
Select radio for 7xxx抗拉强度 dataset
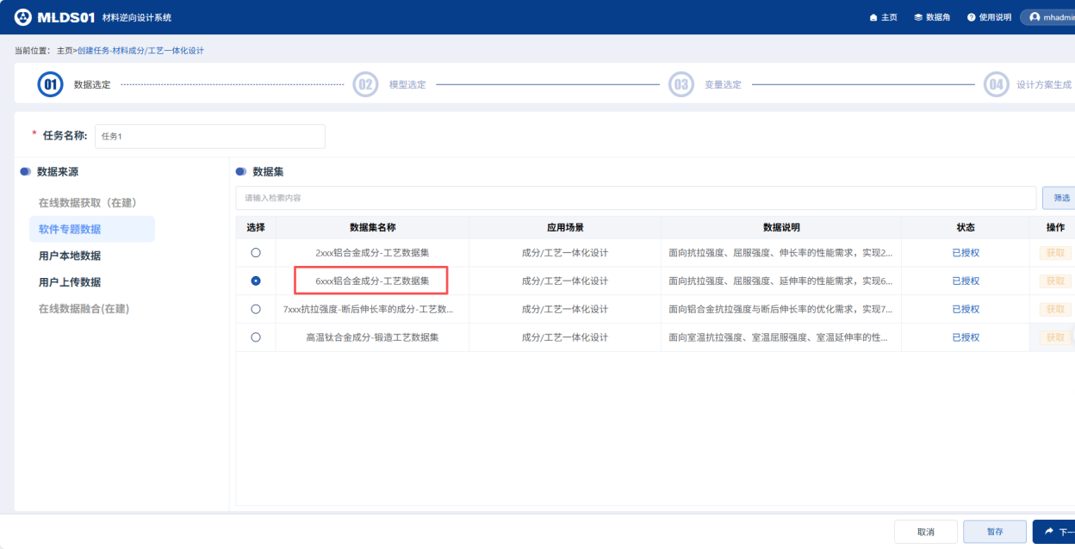click(256, 309)
